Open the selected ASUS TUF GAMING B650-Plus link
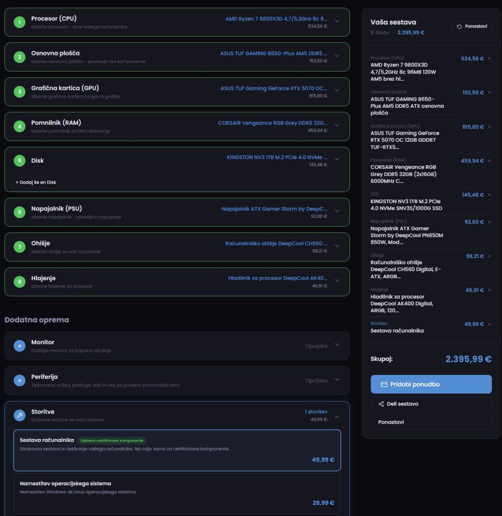The width and height of the screenshot is (502, 516). coord(273,53)
